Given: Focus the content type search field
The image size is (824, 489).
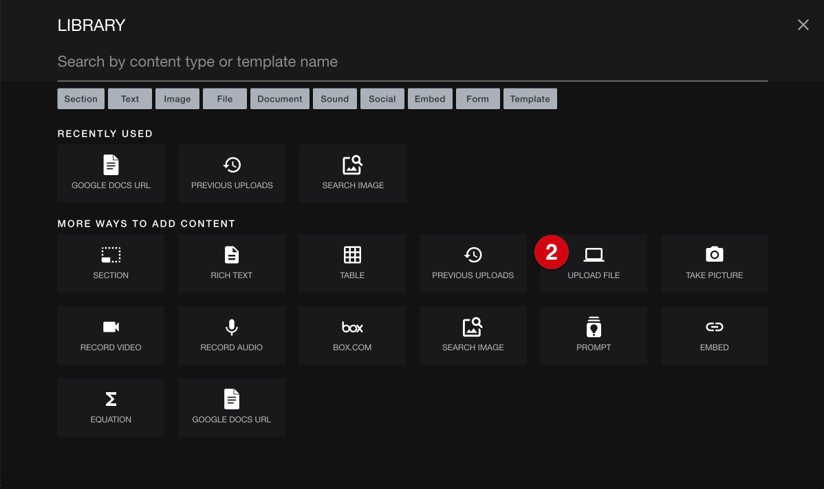Looking at the screenshot, I should pyautogui.click(x=413, y=62).
